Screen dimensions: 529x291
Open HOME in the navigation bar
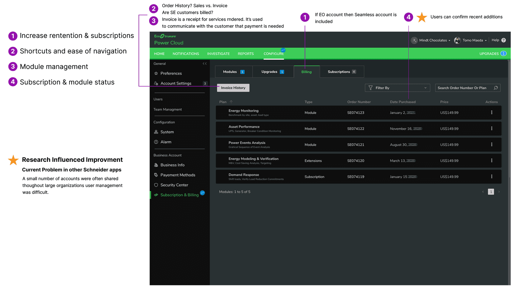pyautogui.click(x=159, y=54)
